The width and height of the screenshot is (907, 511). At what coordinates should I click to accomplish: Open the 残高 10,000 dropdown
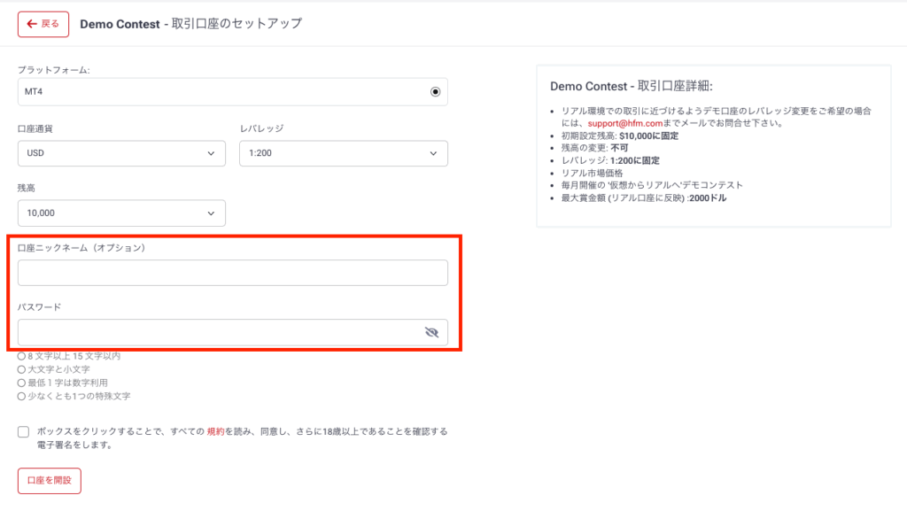[x=121, y=213]
